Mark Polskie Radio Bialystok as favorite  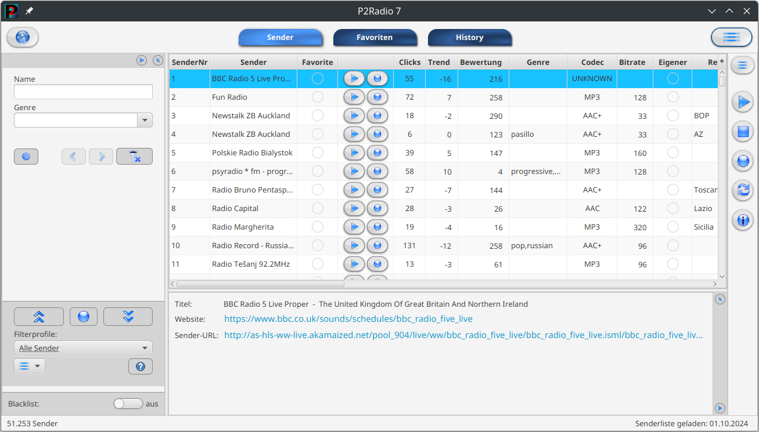318,153
